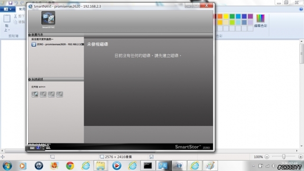The height and width of the screenshot is (171, 304).
Task: Click Paint's zoom in plus button
Action: coord(301,157)
